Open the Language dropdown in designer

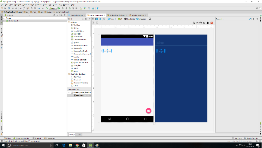(141, 19)
